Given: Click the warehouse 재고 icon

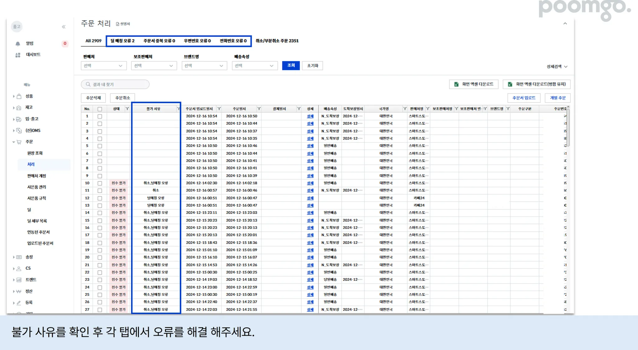Looking at the screenshot, I should pyautogui.click(x=19, y=108).
